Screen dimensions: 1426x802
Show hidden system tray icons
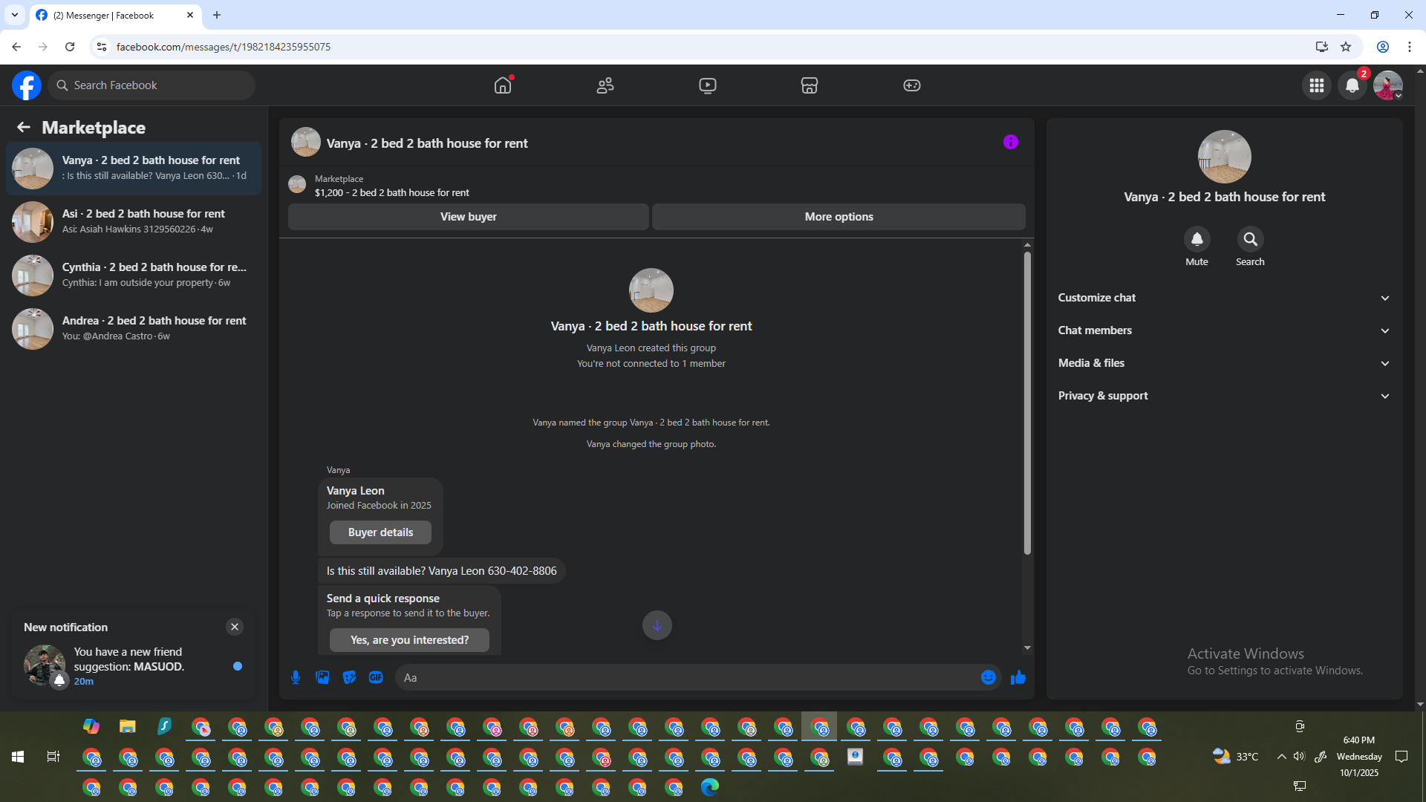coord(1282,757)
